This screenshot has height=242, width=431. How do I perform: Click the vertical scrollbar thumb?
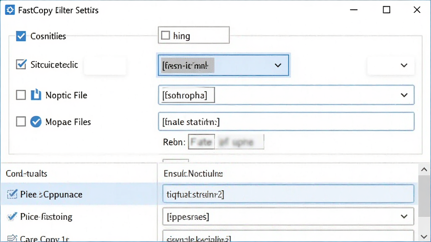[x=424, y=196]
